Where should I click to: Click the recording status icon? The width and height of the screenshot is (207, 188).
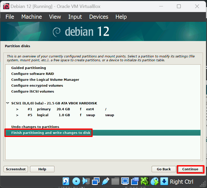135,181
